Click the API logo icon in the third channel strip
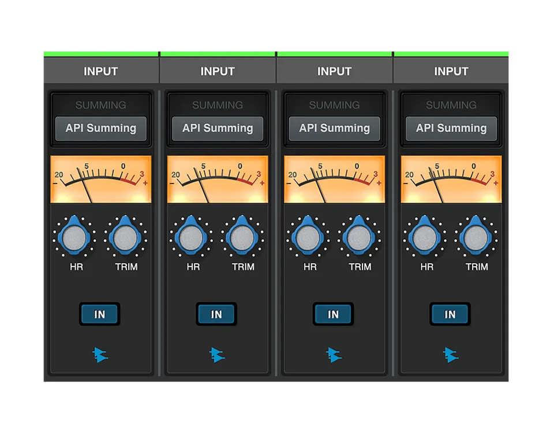The width and height of the screenshot is (554, 435). click(x=334, y=355)
